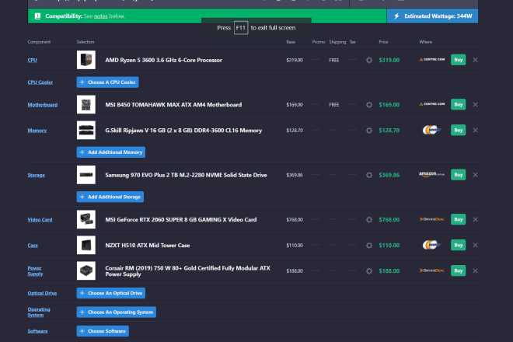Image resolution: width=513 pixels, height=342 pixels.
Task: Open price settings gear for MSI B450 TOMAHAWK
Action: pos(369,105)
